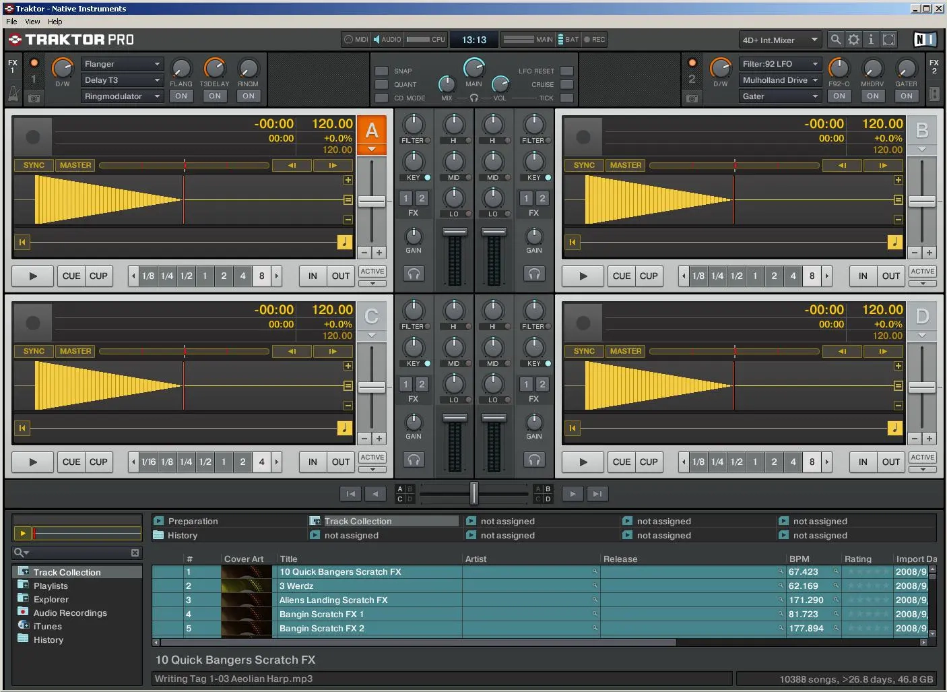The image size is (947, 692).
Task: Open the View menu
Action: pos(32,21)
